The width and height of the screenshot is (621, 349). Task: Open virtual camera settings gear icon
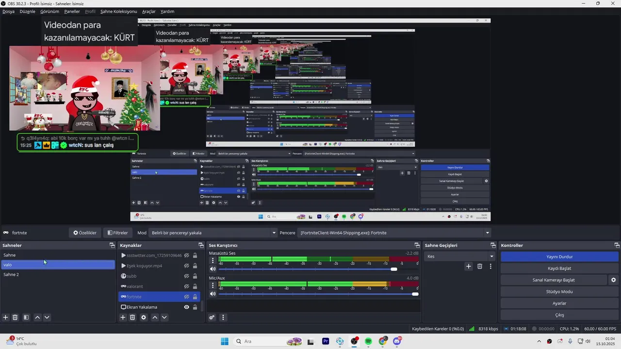[613, 280]
